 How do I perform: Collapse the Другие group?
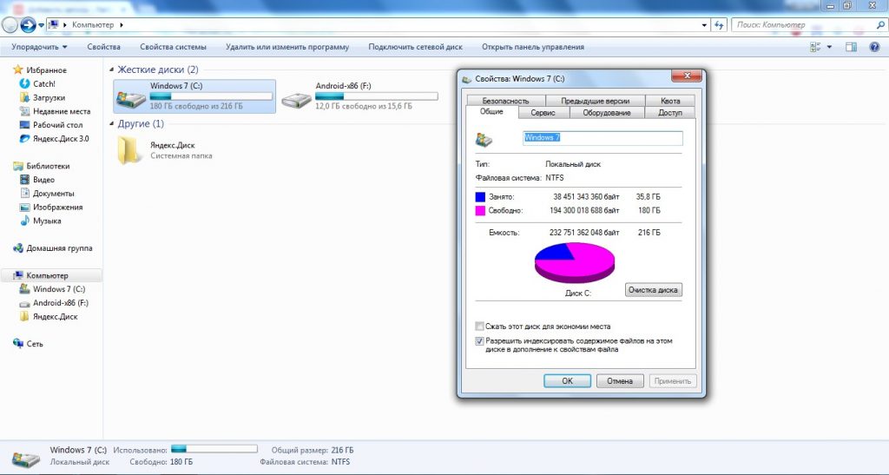point(112,123)
